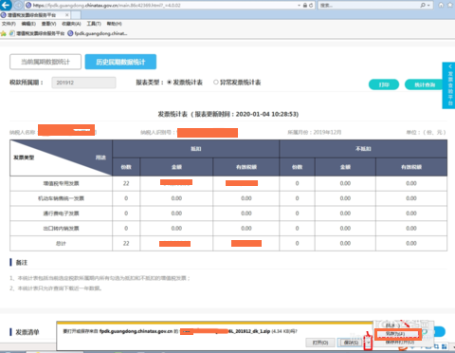Open the 工具(T) menu
This screenshot has width=455, height=353.
[94, 24]
